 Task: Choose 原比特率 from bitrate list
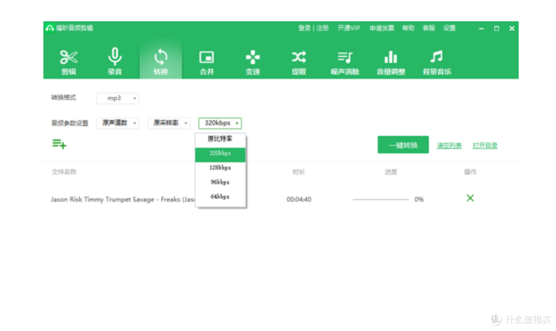click(x=220, y=139)
